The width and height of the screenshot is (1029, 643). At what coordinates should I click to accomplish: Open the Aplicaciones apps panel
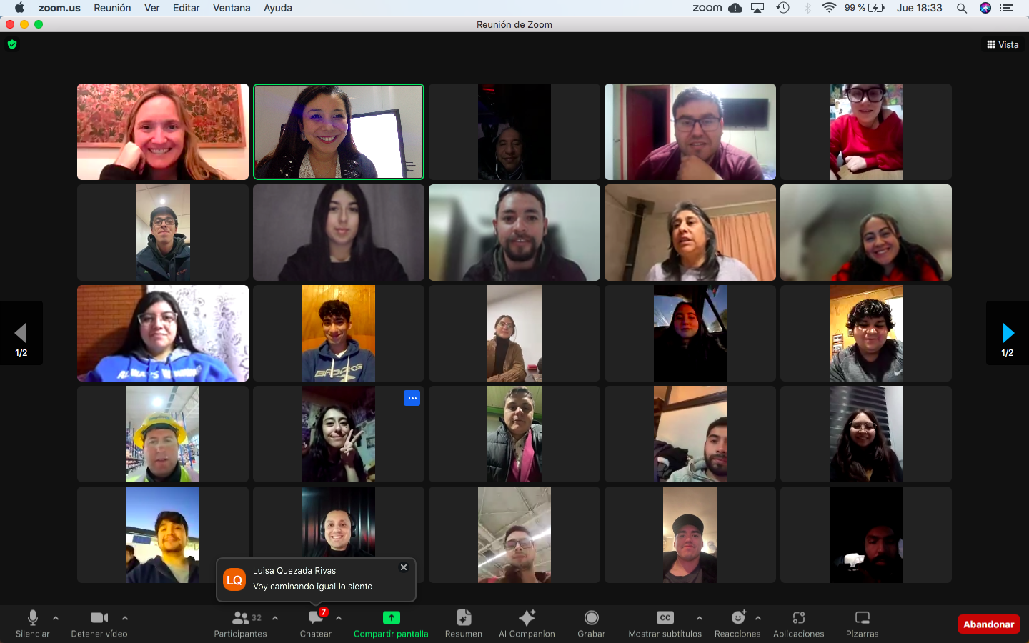[798, 619]
